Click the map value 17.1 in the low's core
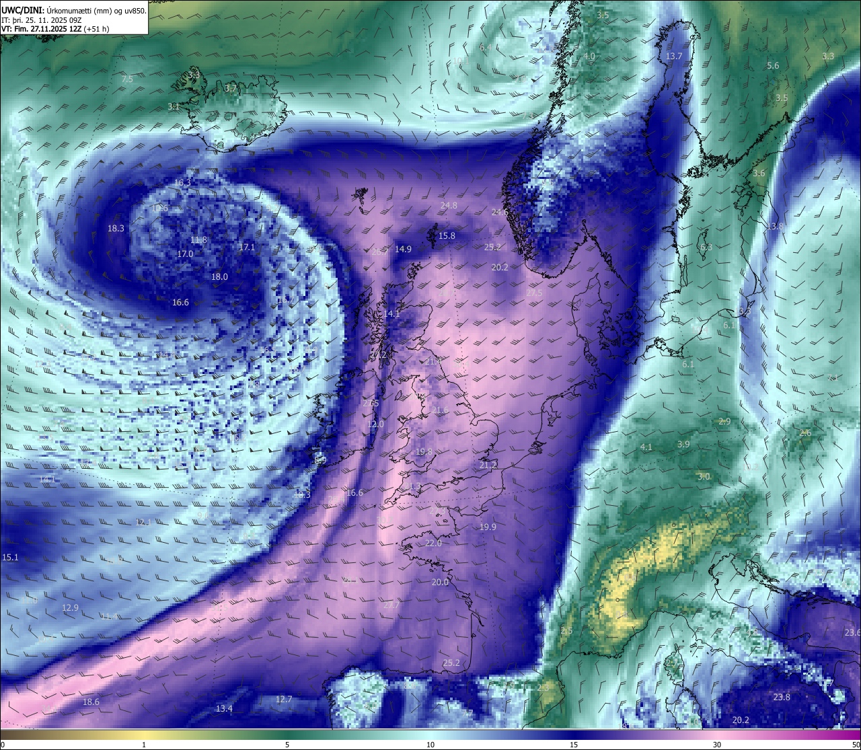The height and width of the screenshot is (750, 861). click(247, 247)
